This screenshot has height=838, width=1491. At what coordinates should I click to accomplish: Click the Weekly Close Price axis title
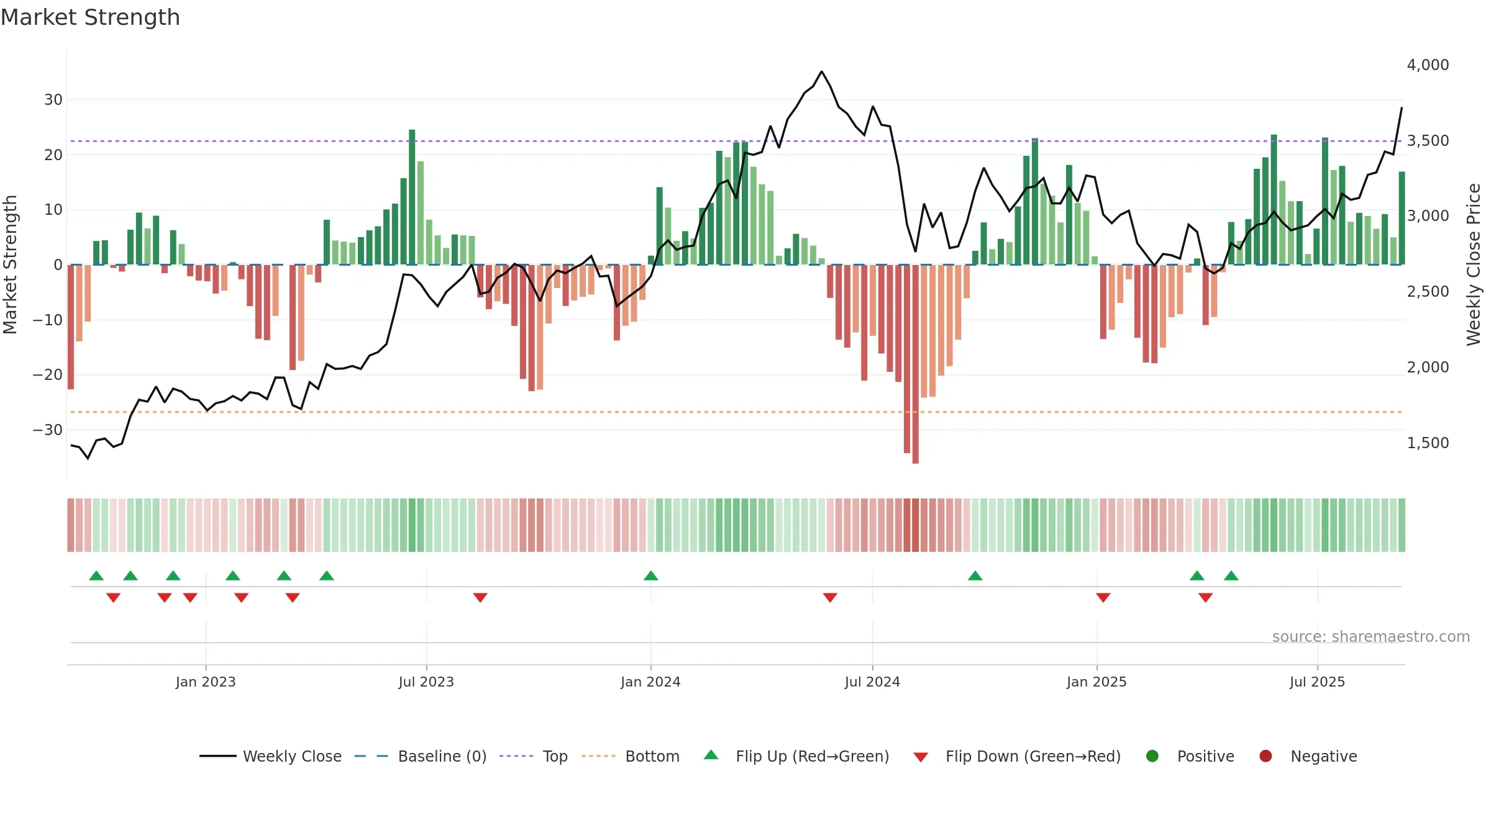pyautogui.click(x=1474, y=264)
